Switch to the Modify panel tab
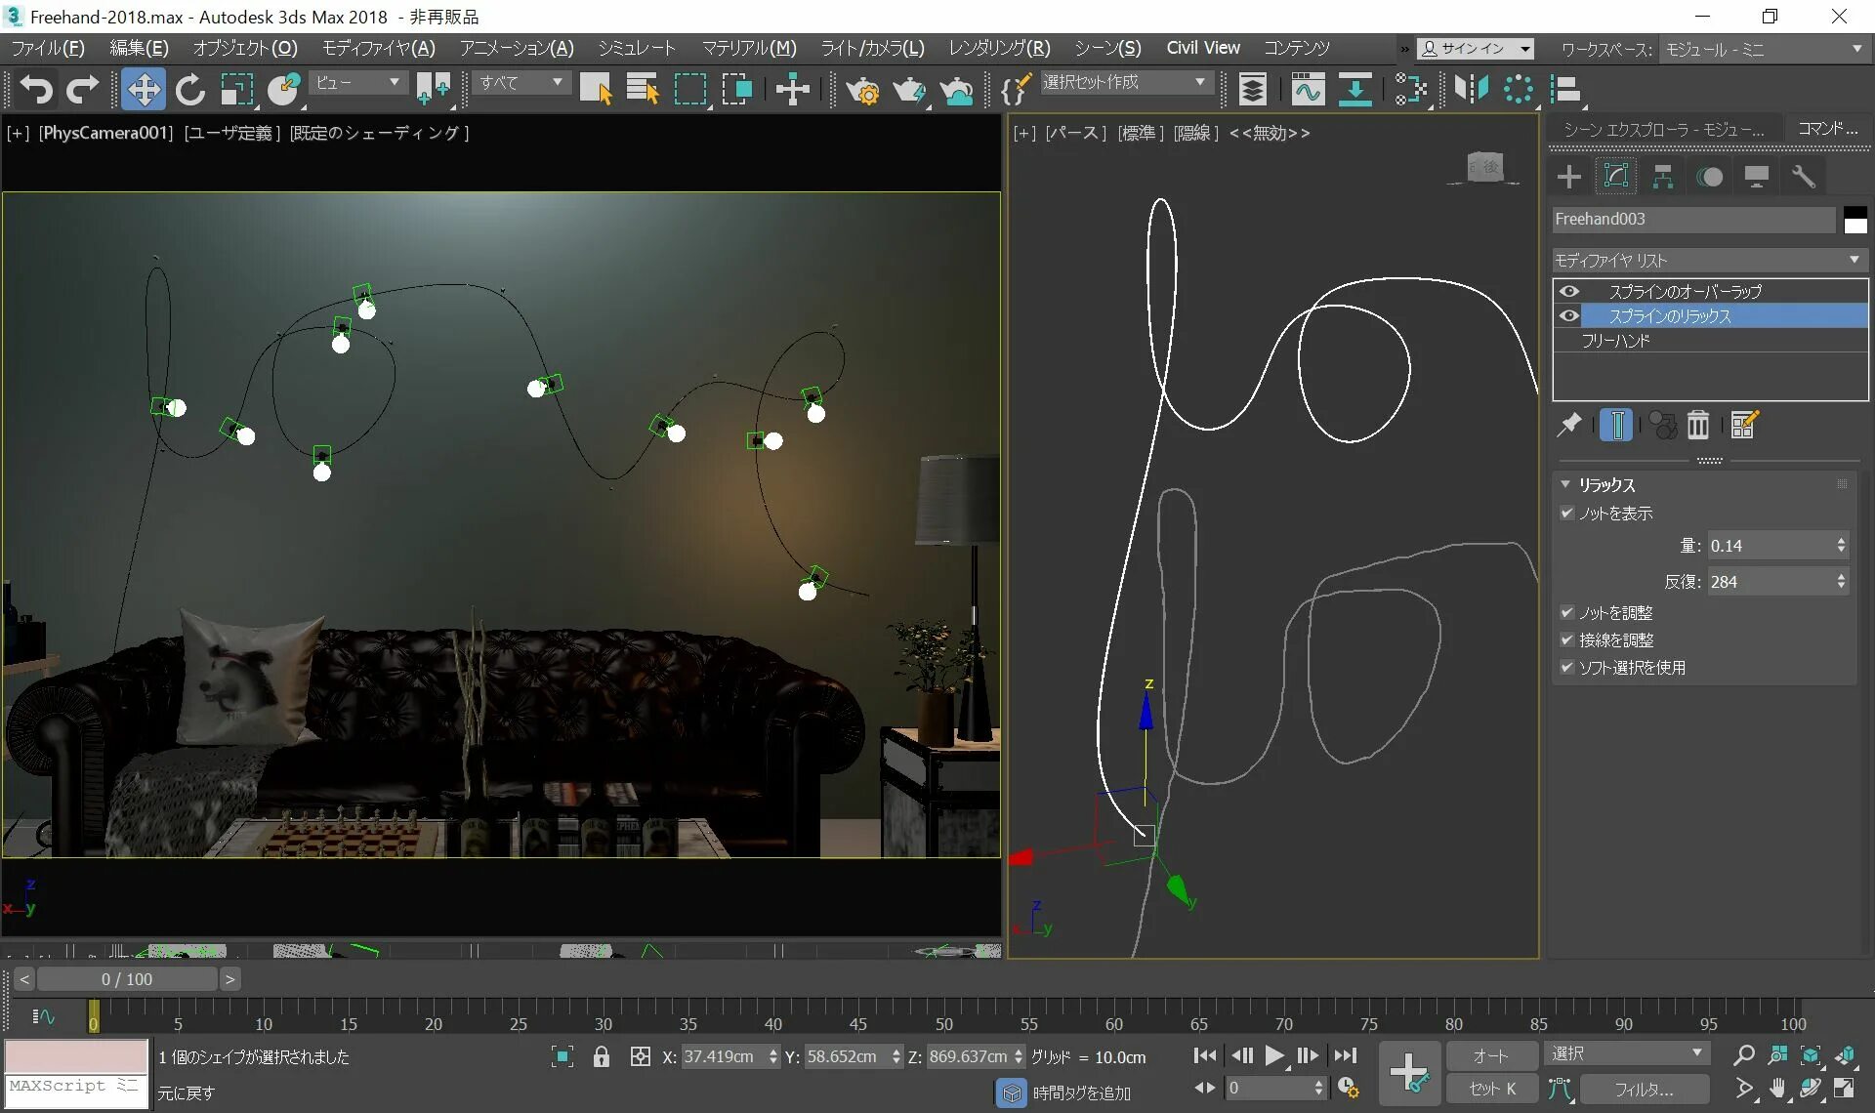Image resolution: width=1875 pixels, height=1113 pixels. (1616, 177)
